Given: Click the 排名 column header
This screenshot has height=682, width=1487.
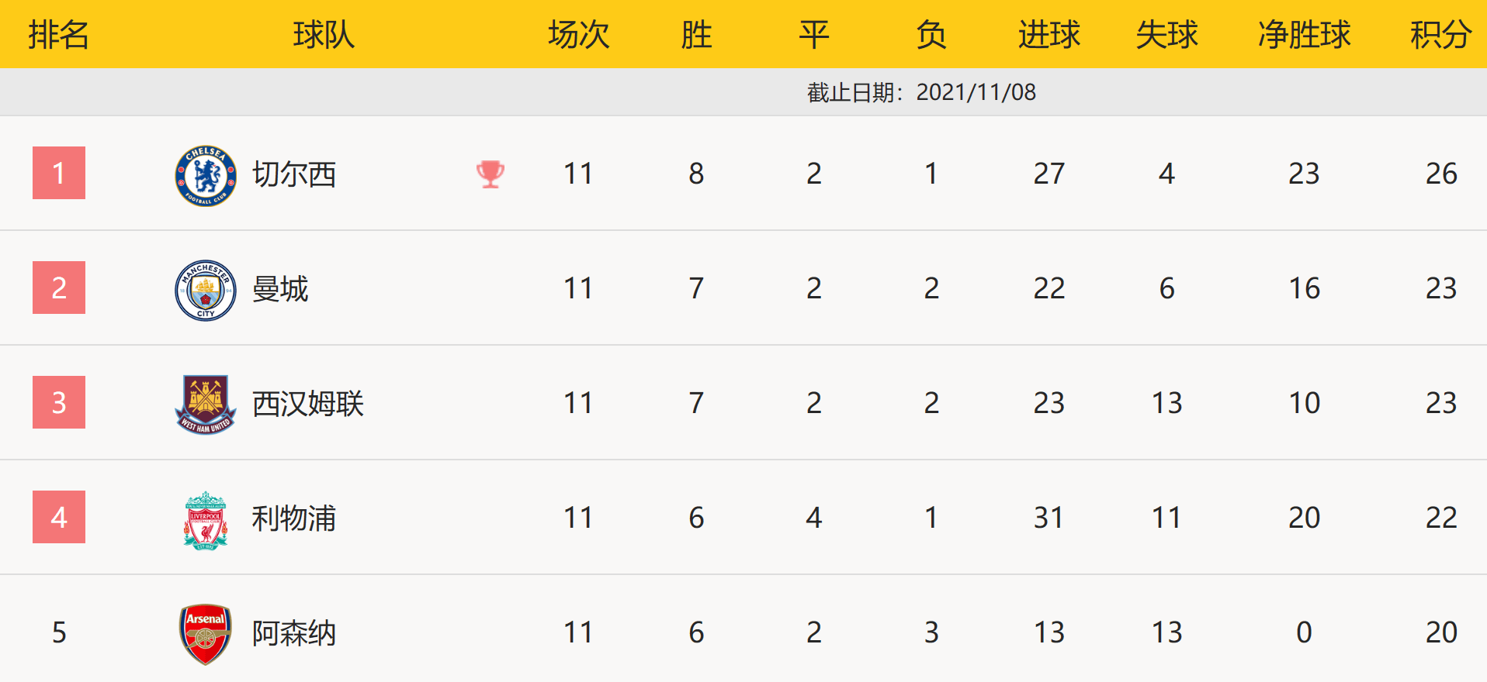Looking at the screenshot, I should coord(59,35).
